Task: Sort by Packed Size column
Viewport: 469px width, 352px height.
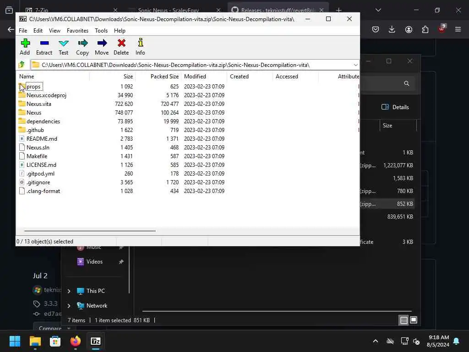Action: (x=158, y=77)
